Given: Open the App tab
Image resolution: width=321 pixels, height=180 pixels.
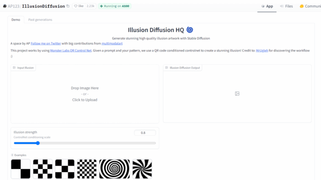Looking at the screenshot, I should click(x=267, y=6).
